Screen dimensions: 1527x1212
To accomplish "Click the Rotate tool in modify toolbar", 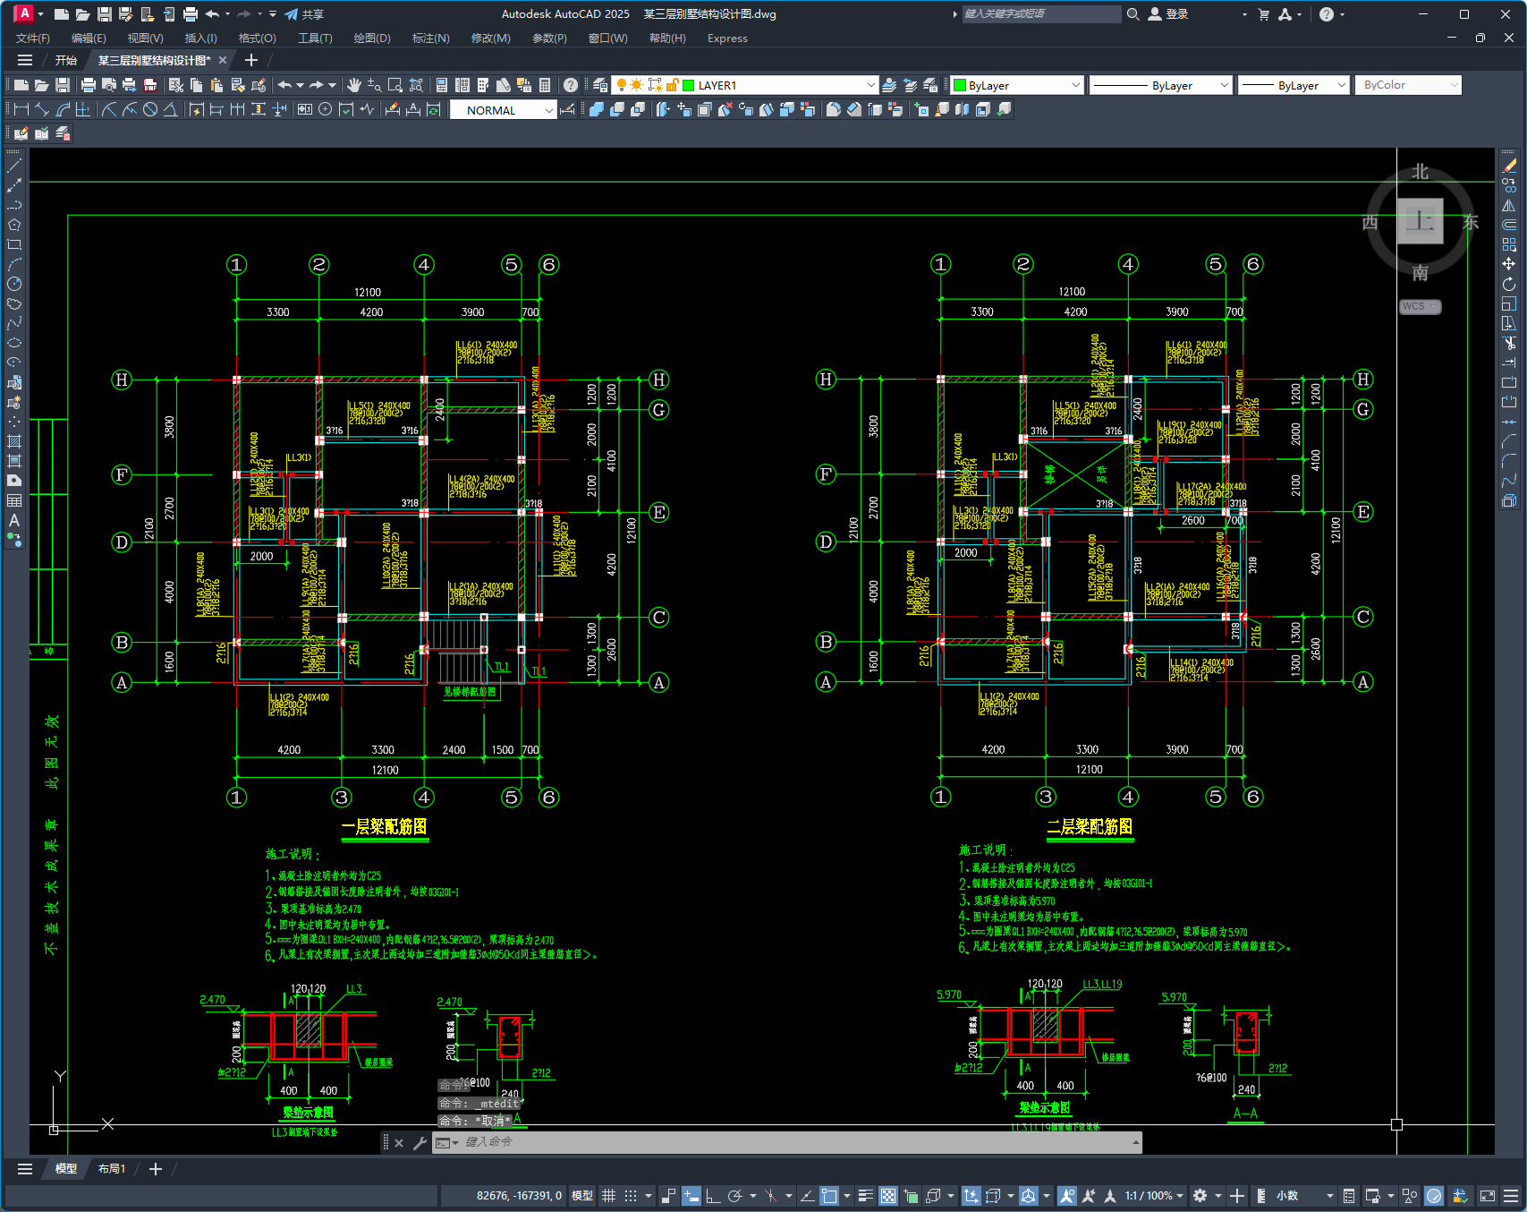I will (1509, 284).
